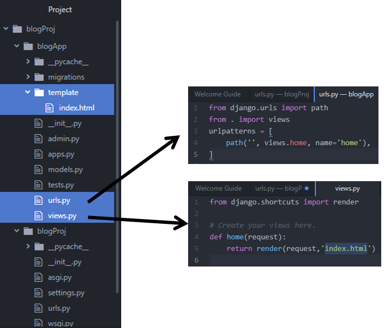Click the index.html file icon

coord(50,107)
